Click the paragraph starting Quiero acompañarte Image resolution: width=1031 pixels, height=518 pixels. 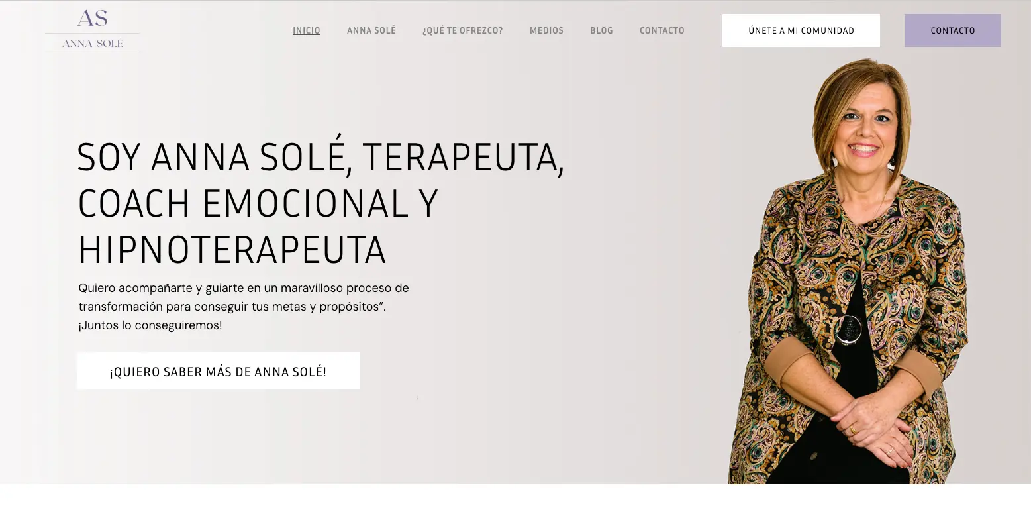(x=244, y=307)
